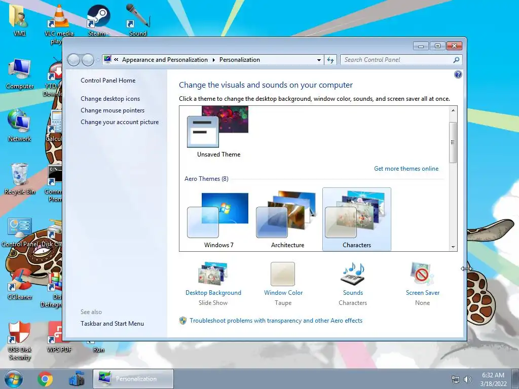
Task: Open the network tray icon
Action: (x=456, y=379)
